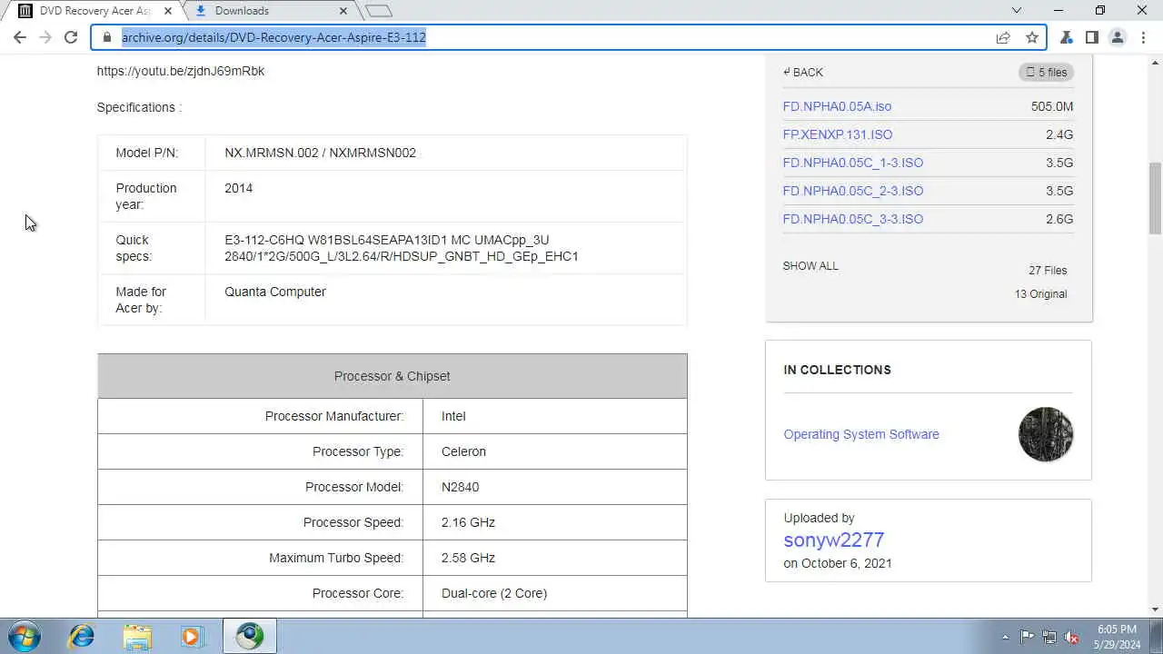Image resolution: width=1163 pixels, height=654 pixels.
Task: Click the address bar URL field
Action: [545, 37]
